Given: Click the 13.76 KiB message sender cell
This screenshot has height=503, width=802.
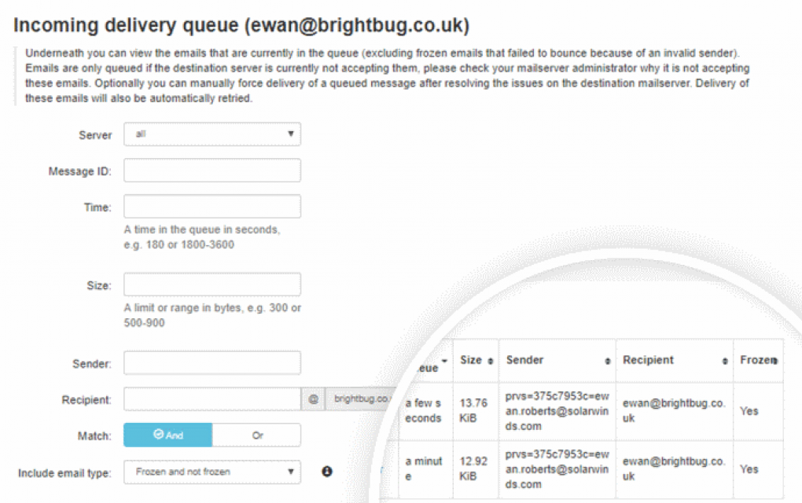Looking at the screenshot, I should coord(557,411).
